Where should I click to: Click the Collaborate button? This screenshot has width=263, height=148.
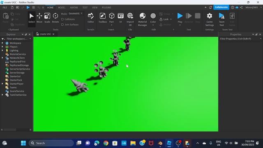[x=221, y=7]
